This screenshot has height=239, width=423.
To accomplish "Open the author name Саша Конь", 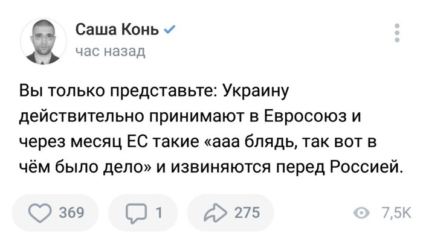I will pyautogui.click(x=117, y=29).
